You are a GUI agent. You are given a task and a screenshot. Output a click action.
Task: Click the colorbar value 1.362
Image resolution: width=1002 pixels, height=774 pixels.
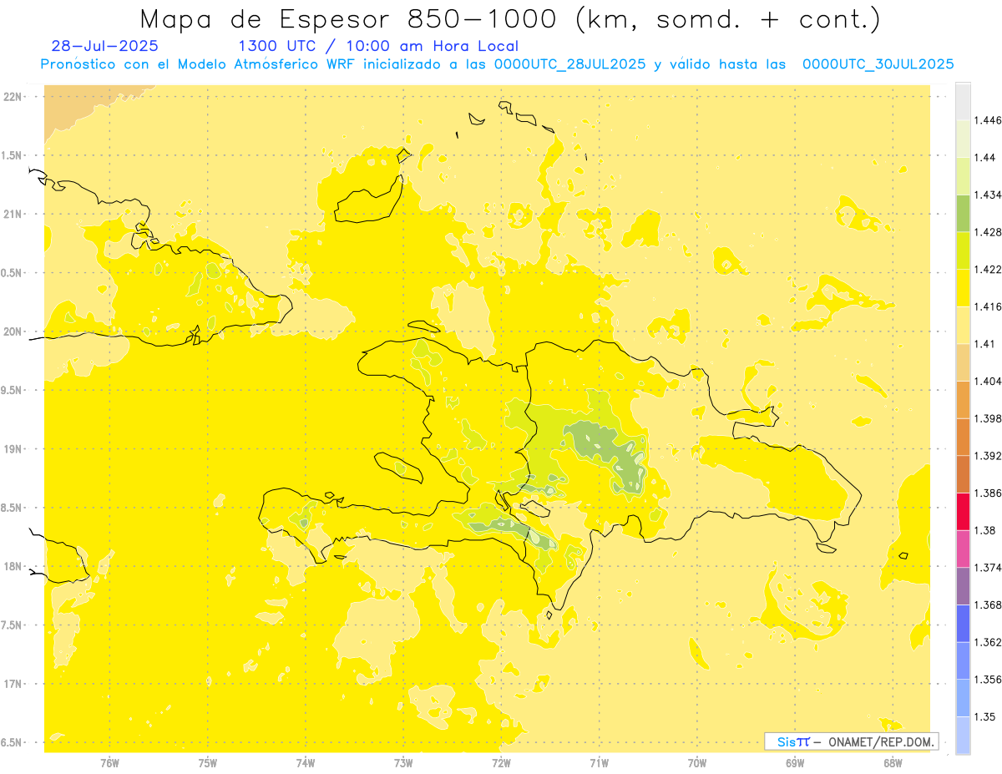(x=988, y=642)
